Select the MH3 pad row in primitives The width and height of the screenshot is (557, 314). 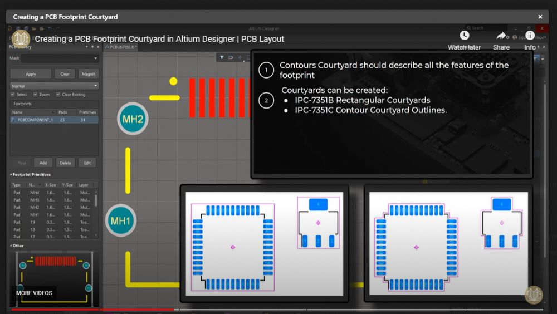(x=52, y=200)
